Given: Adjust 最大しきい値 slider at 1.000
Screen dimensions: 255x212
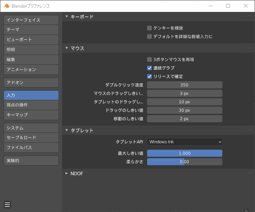Looking at the screenshot, I should point(185,153).
